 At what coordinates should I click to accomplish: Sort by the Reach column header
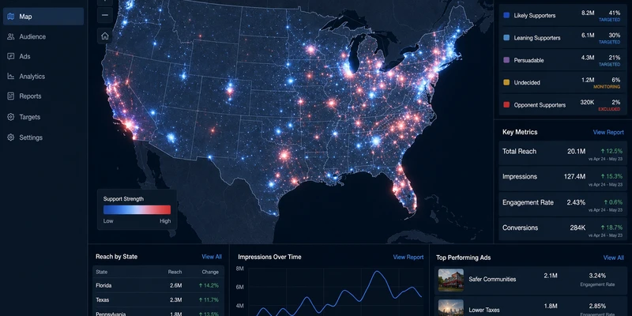pyautogui.click(x=175, y=272)
